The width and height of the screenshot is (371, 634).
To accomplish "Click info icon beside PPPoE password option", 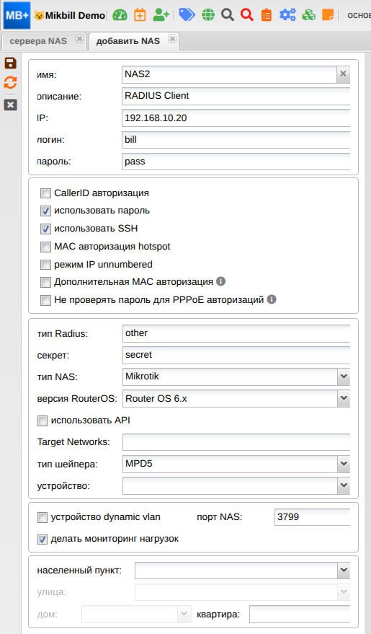I will click(272, 299).
